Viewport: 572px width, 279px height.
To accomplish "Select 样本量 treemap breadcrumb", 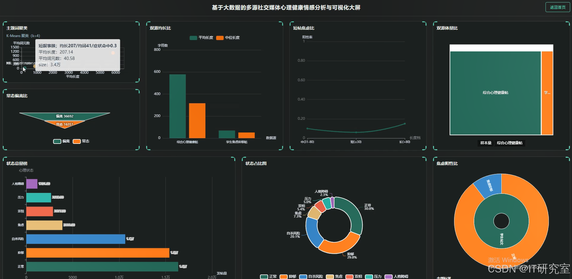I will click(486, 143).
